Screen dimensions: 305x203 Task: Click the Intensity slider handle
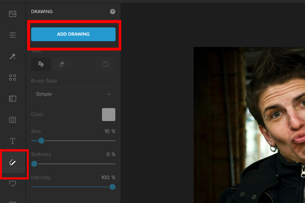(112, 187)
